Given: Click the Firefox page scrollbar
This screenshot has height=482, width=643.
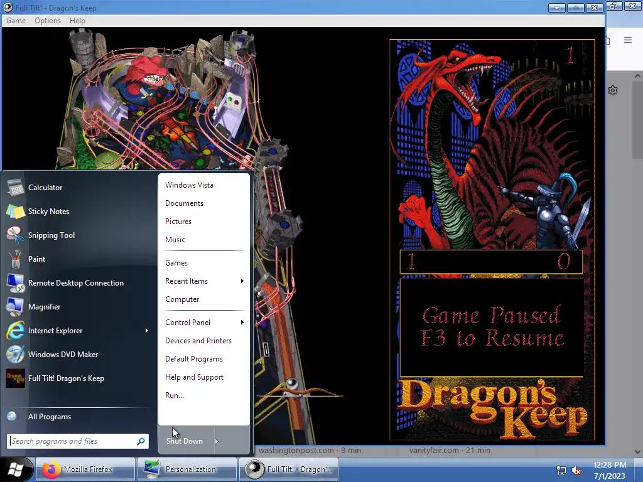Looking at the screenshot, I should pos(637,119).
